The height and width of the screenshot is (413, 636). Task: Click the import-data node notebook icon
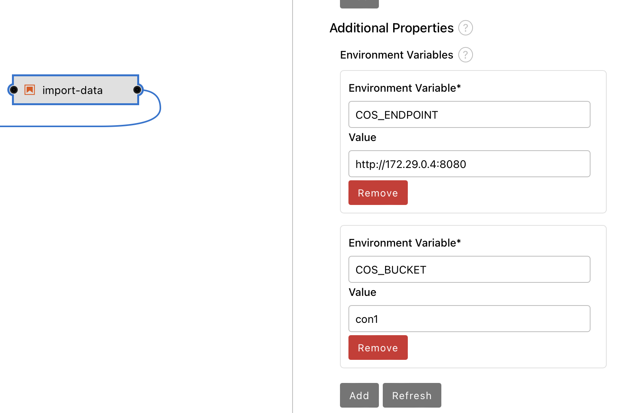(x=30, y=90)
